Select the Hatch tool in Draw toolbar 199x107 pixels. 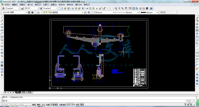2,62
